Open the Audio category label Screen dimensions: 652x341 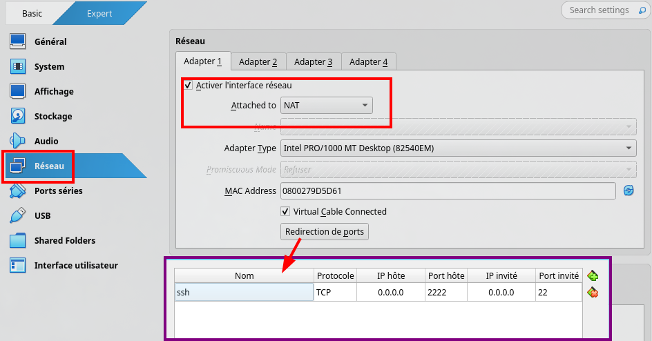pyautogui.click(x=46, y=141)
